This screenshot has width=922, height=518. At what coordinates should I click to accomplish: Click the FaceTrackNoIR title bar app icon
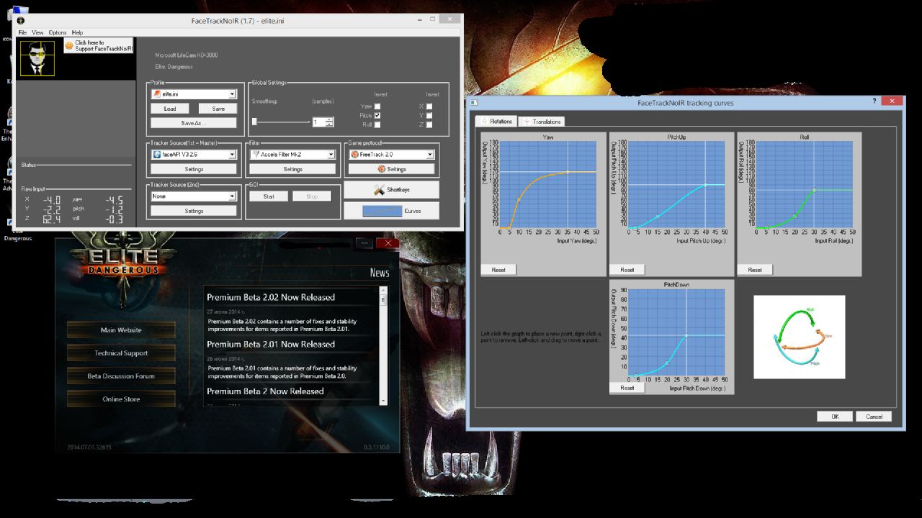tap(20, 20)
